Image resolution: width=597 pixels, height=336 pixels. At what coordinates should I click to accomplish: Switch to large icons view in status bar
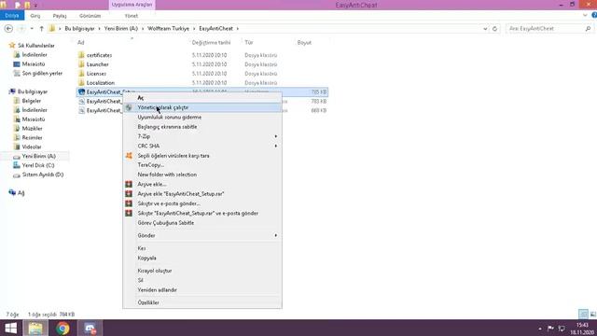pos(593,314)
